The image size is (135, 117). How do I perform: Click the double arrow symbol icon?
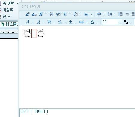pos(82,22)
